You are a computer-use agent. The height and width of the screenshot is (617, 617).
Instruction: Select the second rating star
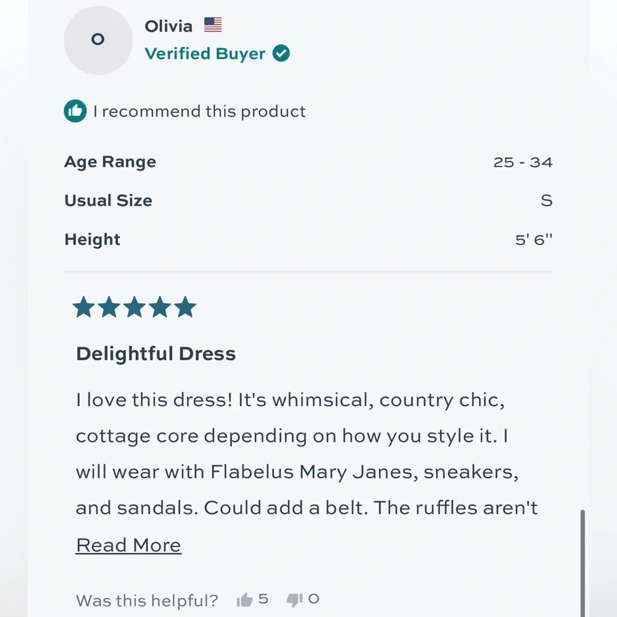click(x=109, y=307)
